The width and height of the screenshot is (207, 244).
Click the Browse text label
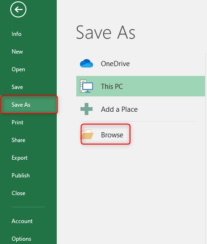click(112, 135)
